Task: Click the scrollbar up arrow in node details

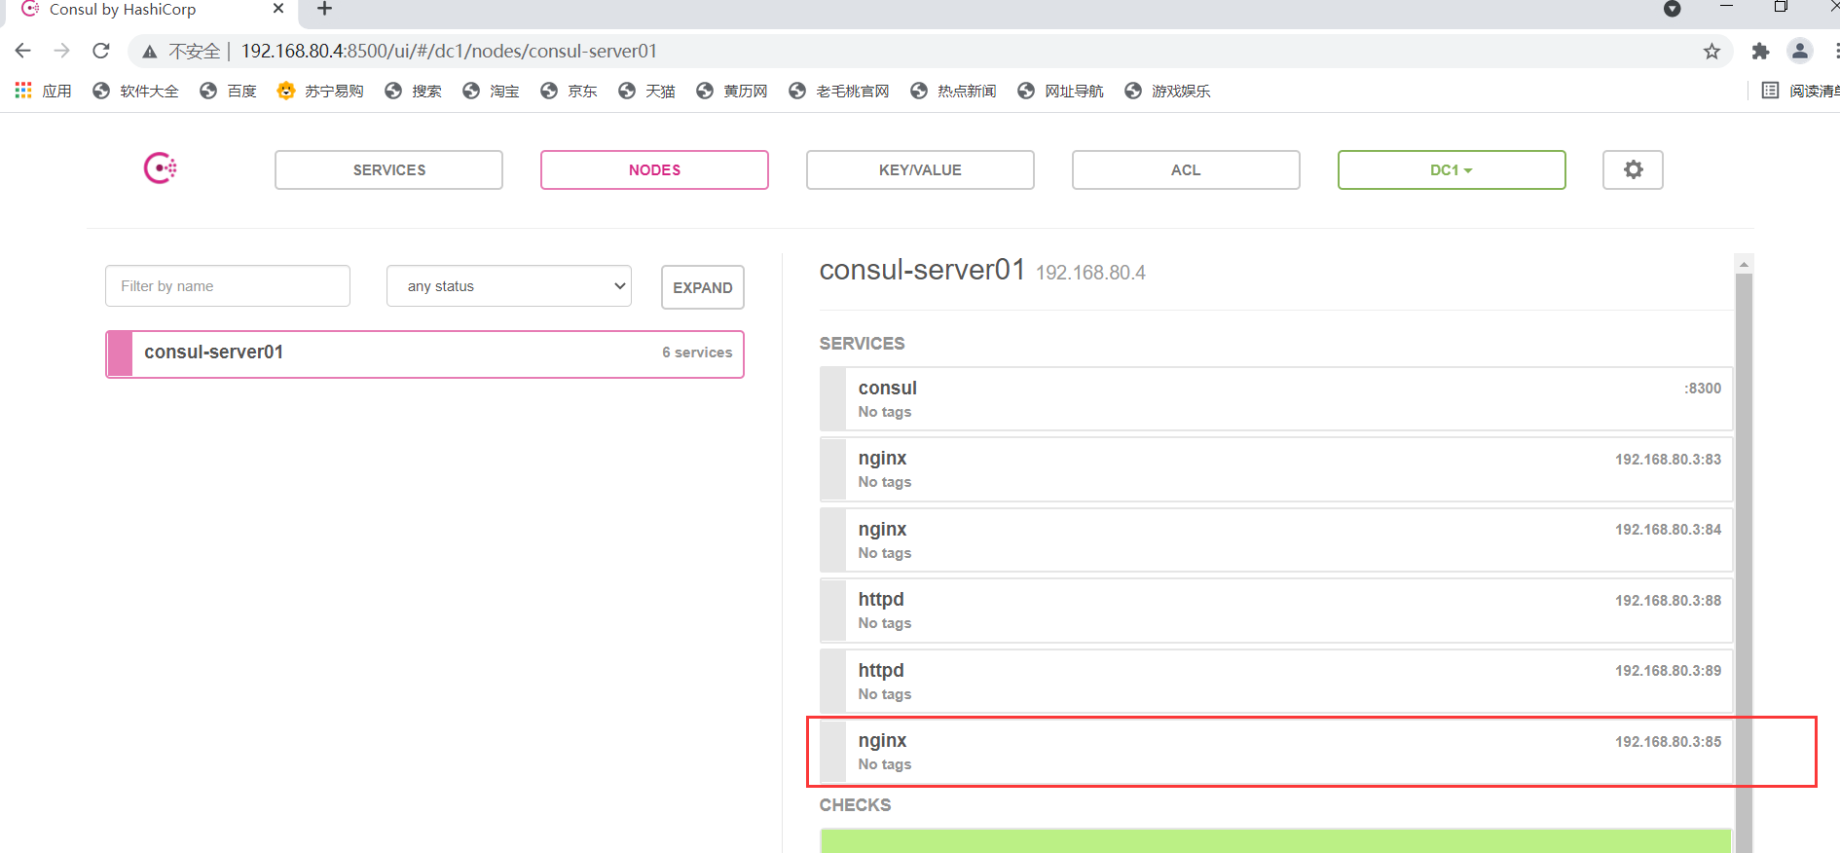Action: [x=1745, y=264]
